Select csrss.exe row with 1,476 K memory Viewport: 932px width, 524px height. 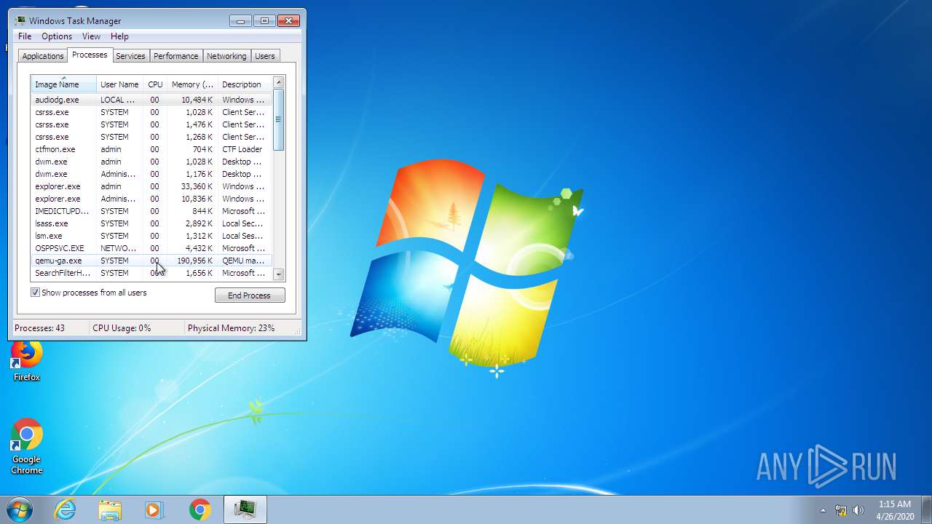151,124
